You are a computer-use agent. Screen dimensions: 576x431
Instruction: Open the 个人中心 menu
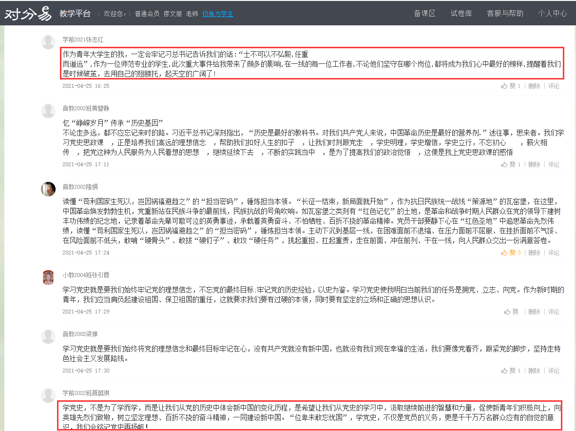552,14
